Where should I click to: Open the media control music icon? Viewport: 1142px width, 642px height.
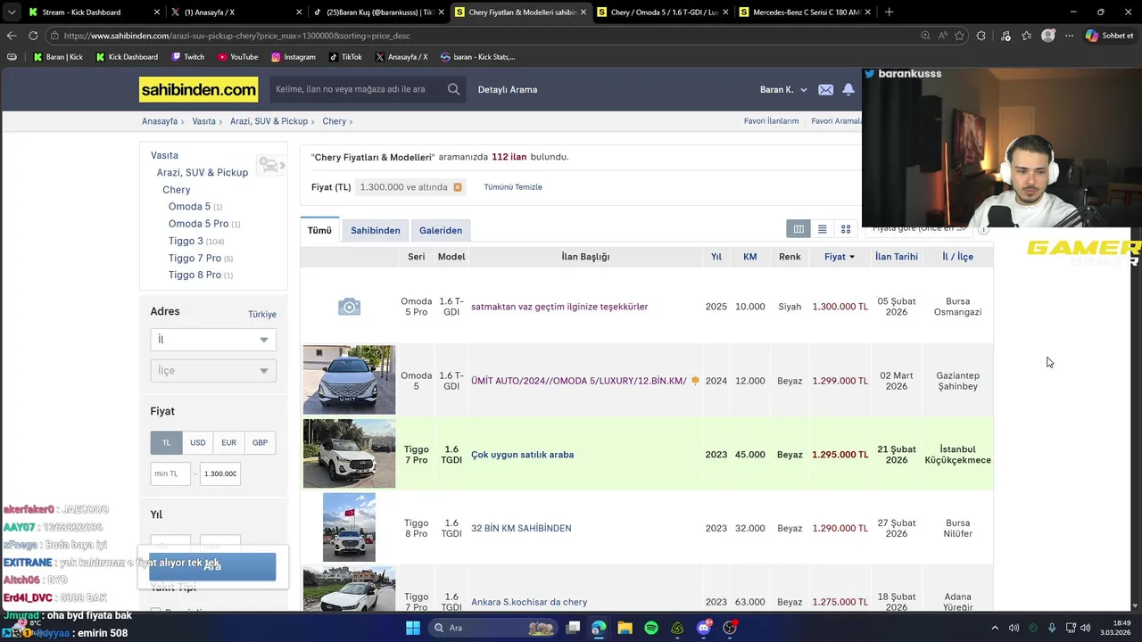1005,36
